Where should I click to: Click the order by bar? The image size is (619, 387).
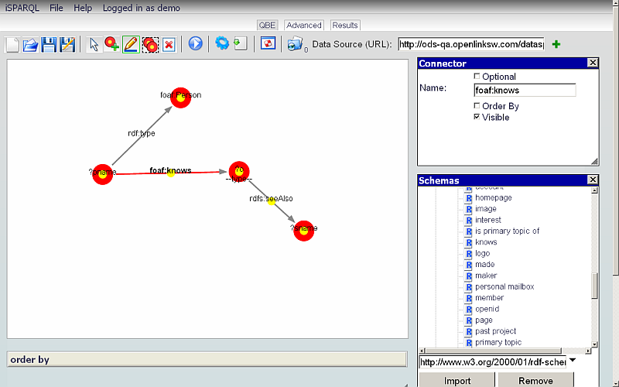pos(207,359)
